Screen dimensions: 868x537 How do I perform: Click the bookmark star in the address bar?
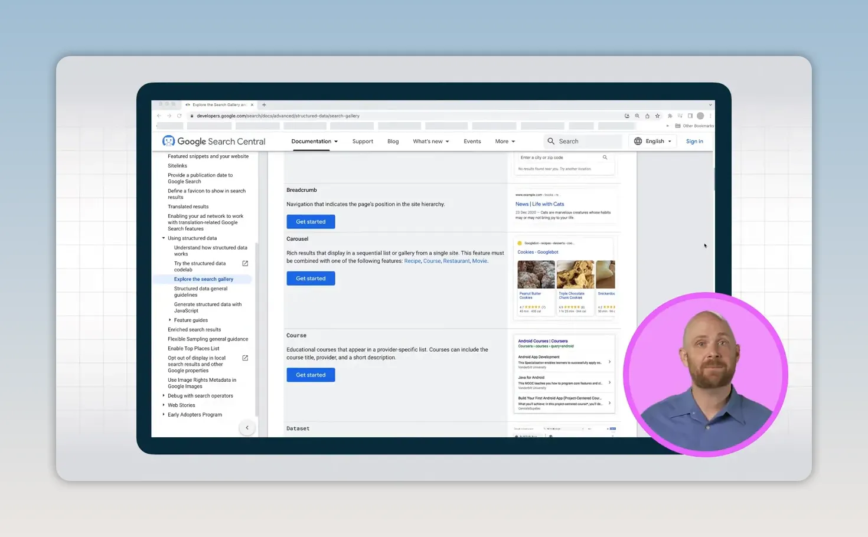point(657,116)
